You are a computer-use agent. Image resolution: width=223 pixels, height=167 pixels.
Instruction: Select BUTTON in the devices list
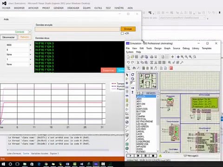tap(141, 111)
